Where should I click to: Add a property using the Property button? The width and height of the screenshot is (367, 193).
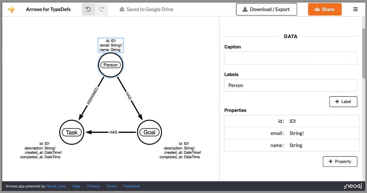[340, 161]
